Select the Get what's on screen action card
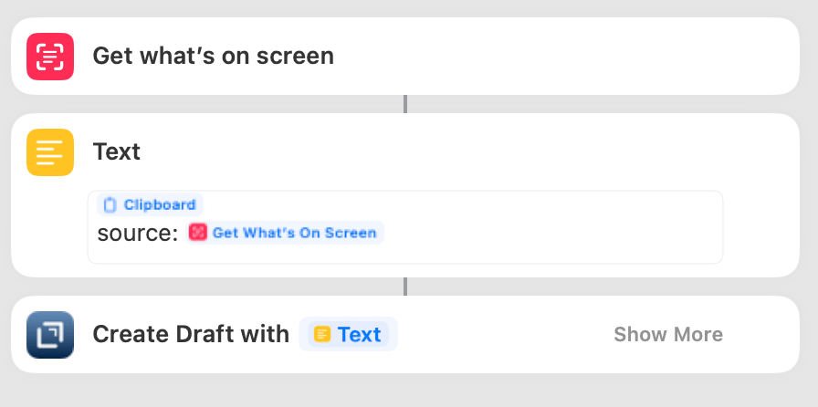The image size is (818, 407). tap(566, 57)
